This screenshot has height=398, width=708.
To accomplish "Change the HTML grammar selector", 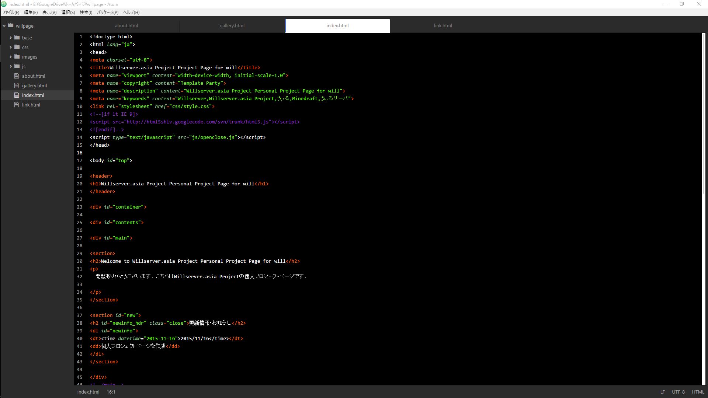I will click(x=698, y=392).
